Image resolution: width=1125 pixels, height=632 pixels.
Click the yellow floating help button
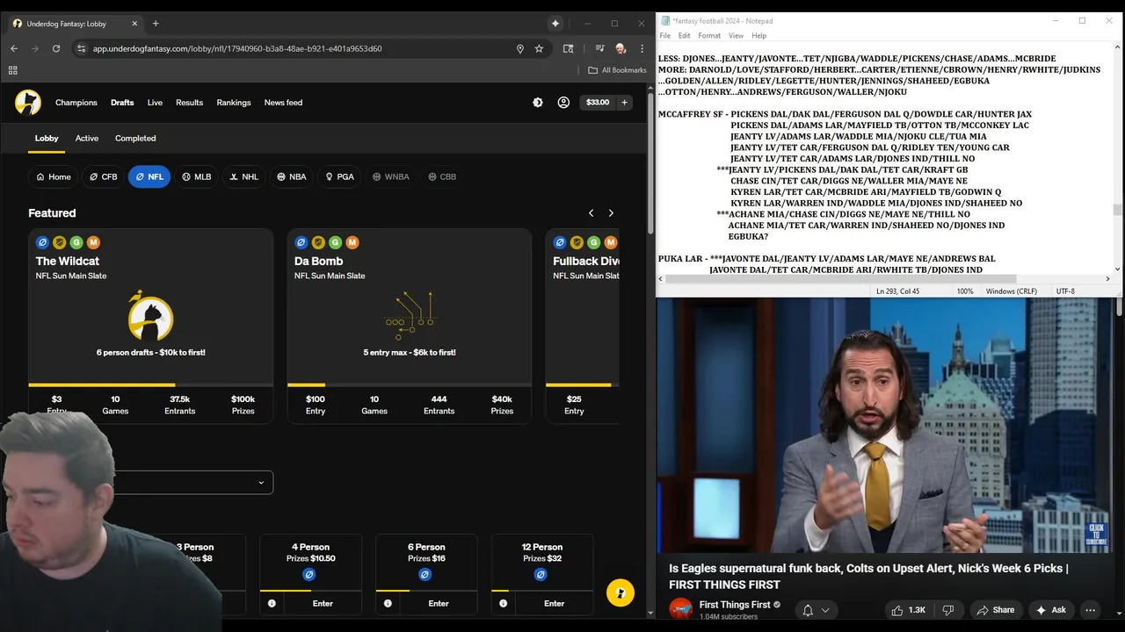click(621, 592)
